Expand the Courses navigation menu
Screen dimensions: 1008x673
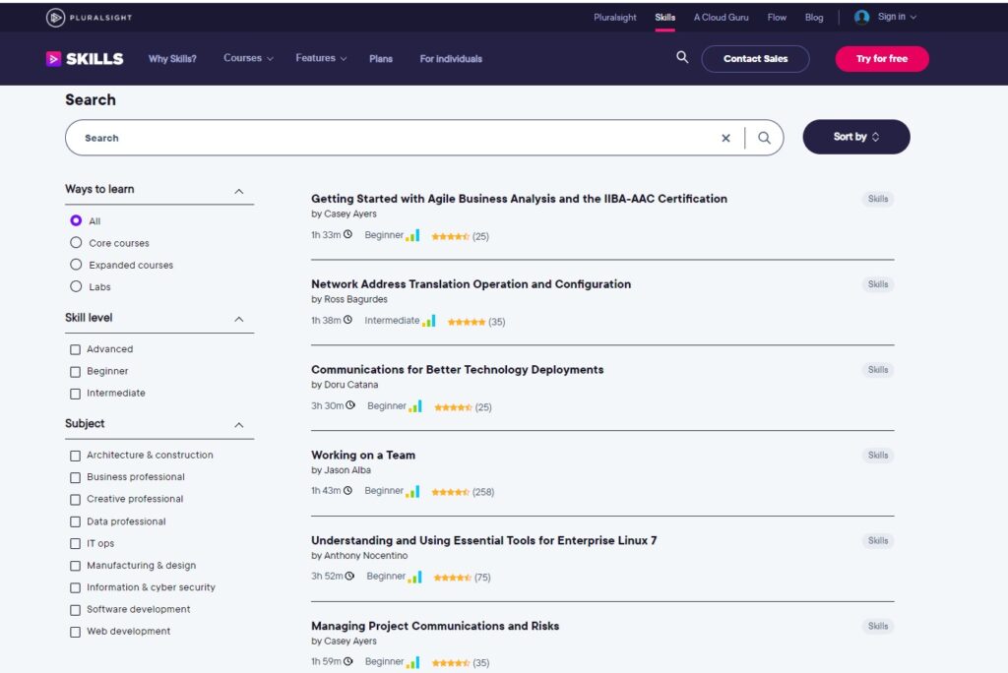coord(248,59)
